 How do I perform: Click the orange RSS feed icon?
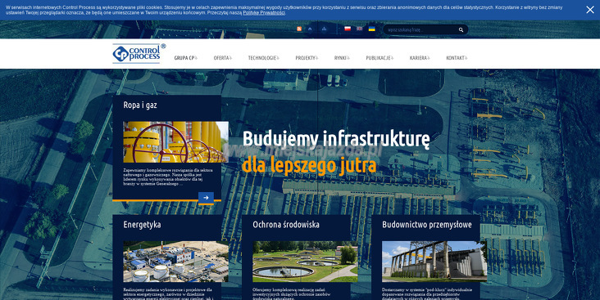pyautogui.click(x=299, y=29)
